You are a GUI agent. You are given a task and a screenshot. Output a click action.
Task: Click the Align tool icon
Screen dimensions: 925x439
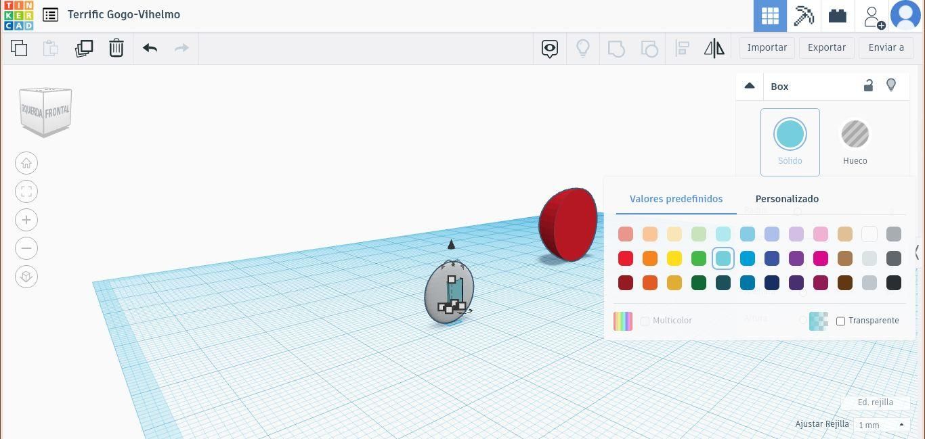(683, 48)
